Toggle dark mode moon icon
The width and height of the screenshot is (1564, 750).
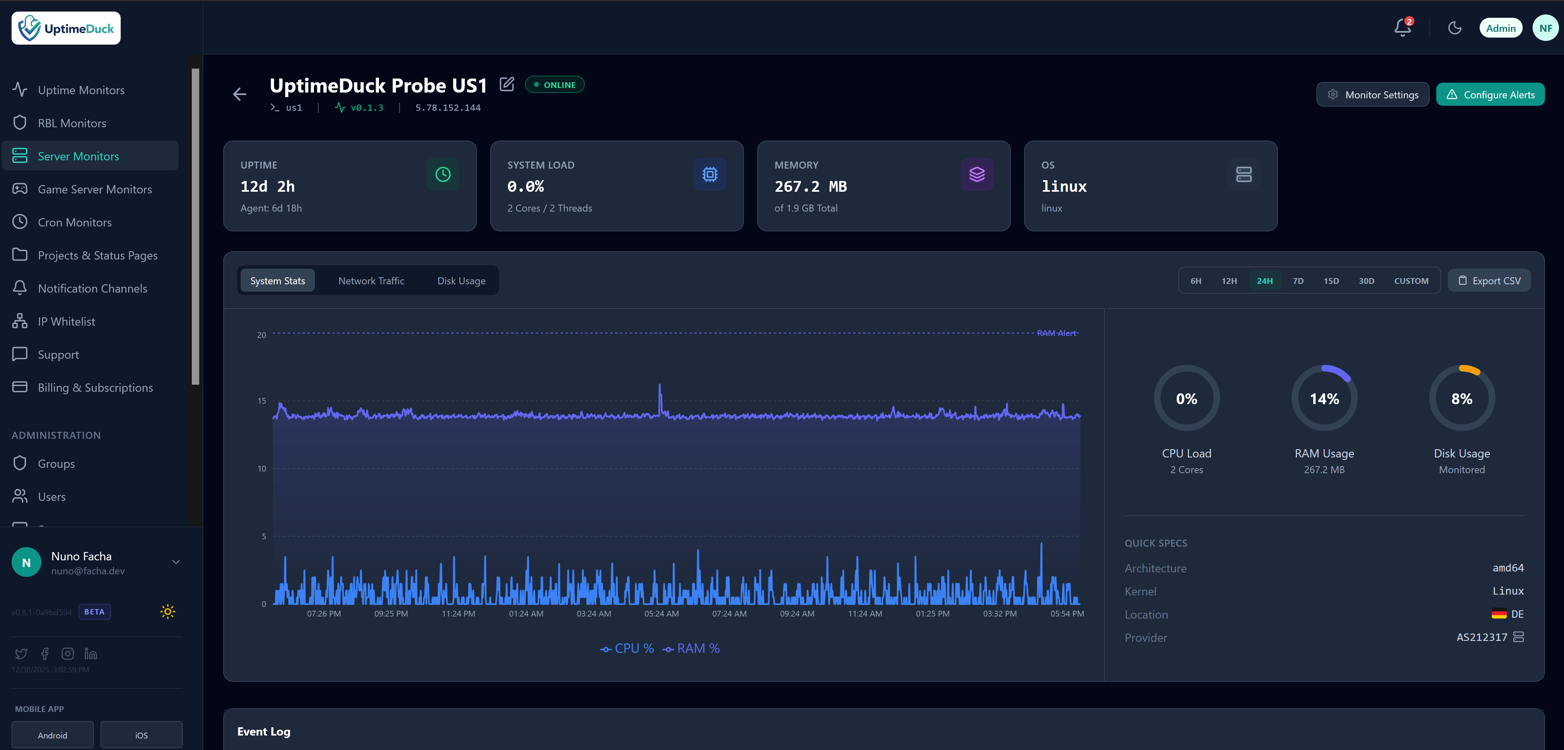click(1454, 28)
